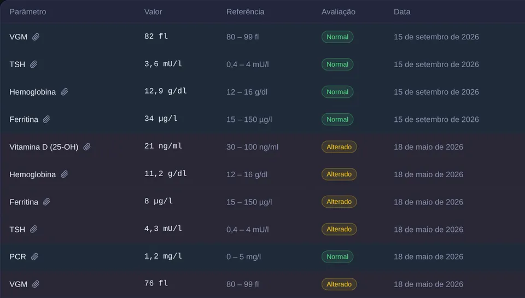Open attachment icon for TSH 3,6 mU/l row
The image size is (525, 298).
[x=33, y=65]
